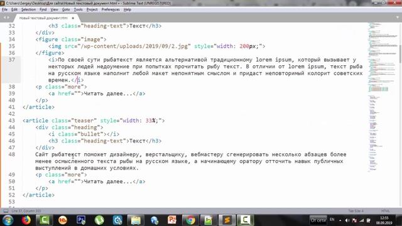402x226 pixels.
Task: Open the network signal tray icon
Action: [362, 220]
